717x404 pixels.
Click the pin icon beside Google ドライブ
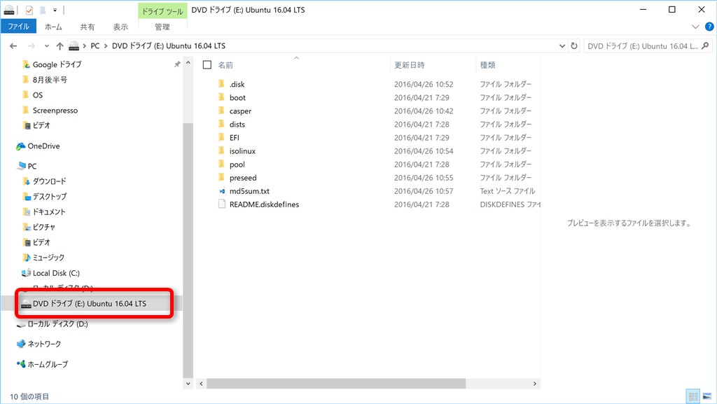pyautogui.click(x=177, y=64)
